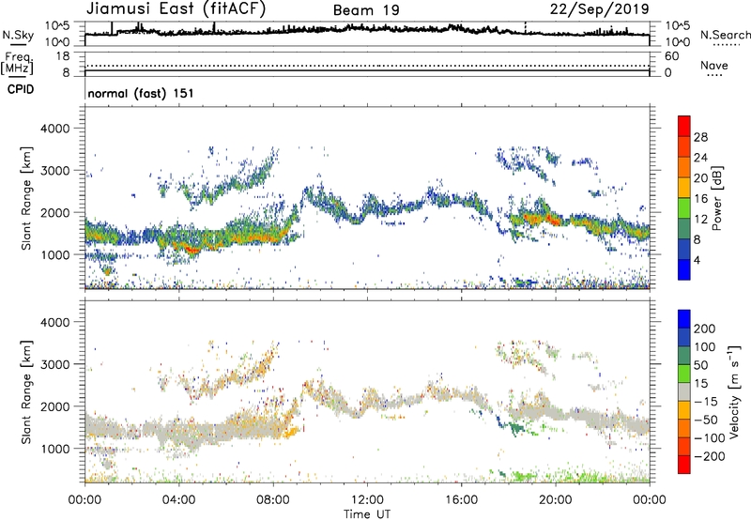Click the gray band of the velocity colorbar

(x=684, y=391)
